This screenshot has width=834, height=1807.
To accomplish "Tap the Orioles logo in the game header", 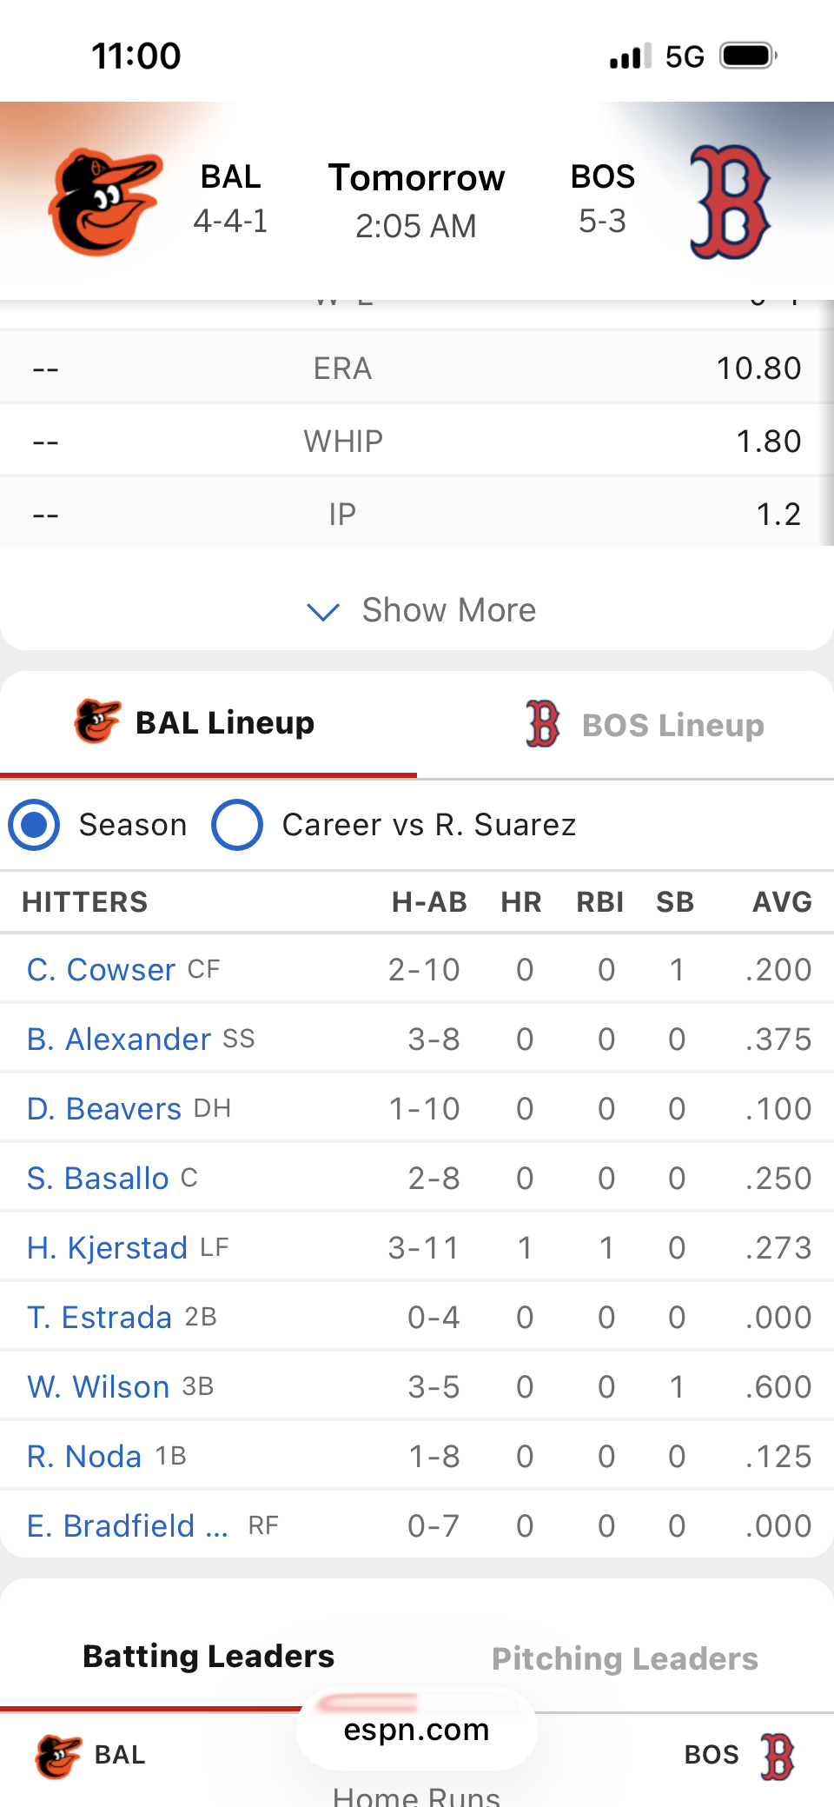I will click(x=105, y=202).
